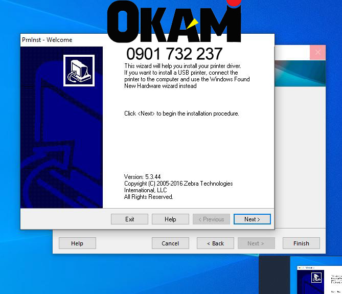Click the greyed Next button in the background window

(x=256, y=243)
